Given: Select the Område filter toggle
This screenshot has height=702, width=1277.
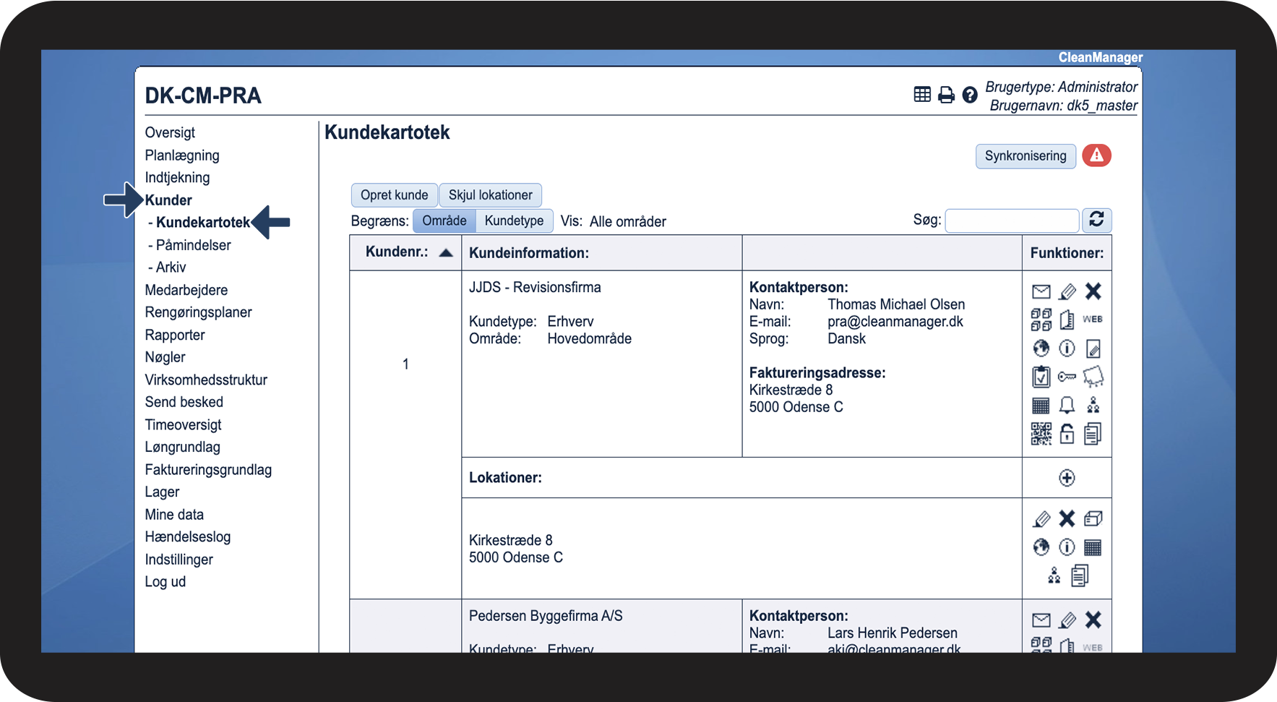Looking at the screenshot, I should (x=444, y=221).
